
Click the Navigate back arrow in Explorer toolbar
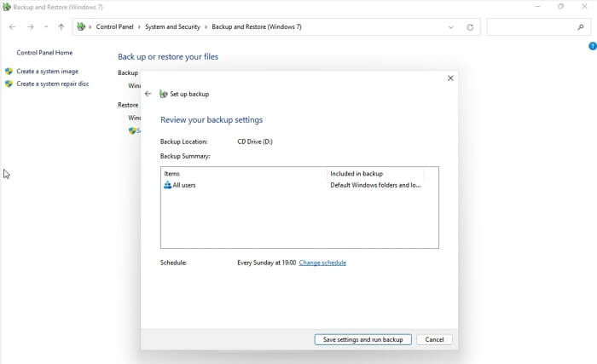[12, 27]
